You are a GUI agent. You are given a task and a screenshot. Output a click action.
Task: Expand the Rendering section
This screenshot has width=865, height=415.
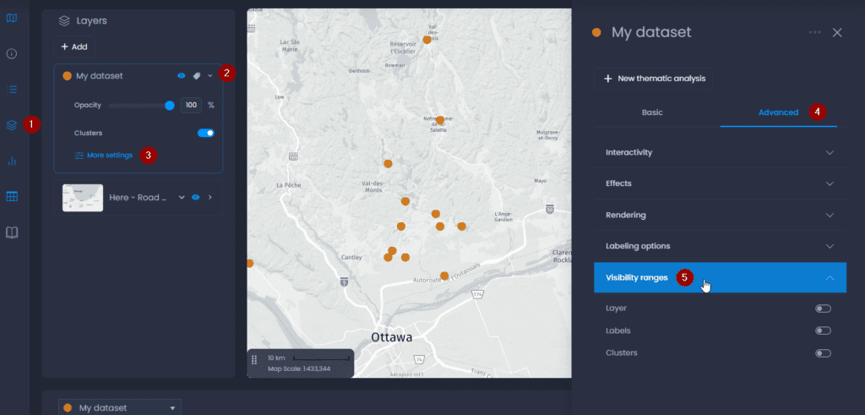[720, 215]
